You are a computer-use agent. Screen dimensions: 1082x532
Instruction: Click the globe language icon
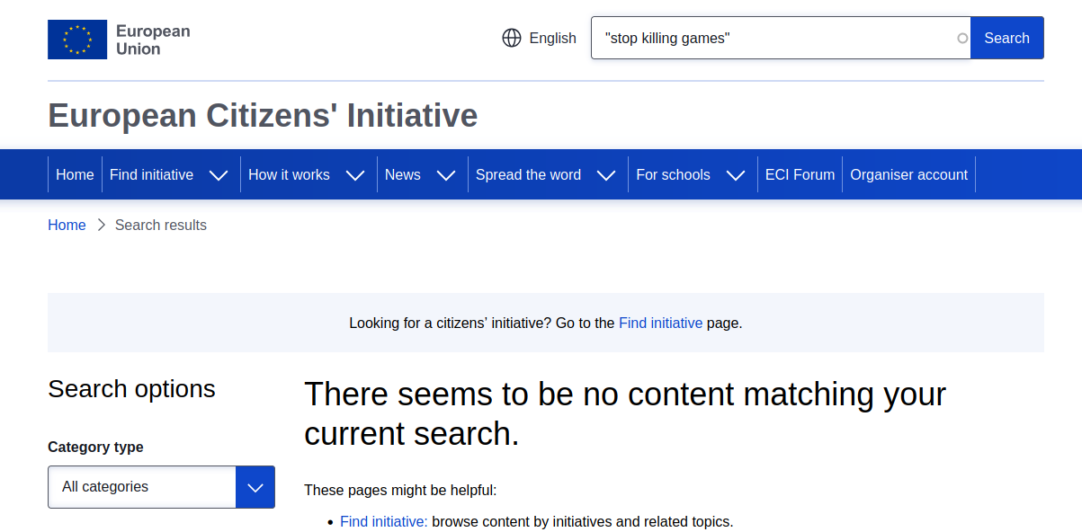[x=512, y=38]
